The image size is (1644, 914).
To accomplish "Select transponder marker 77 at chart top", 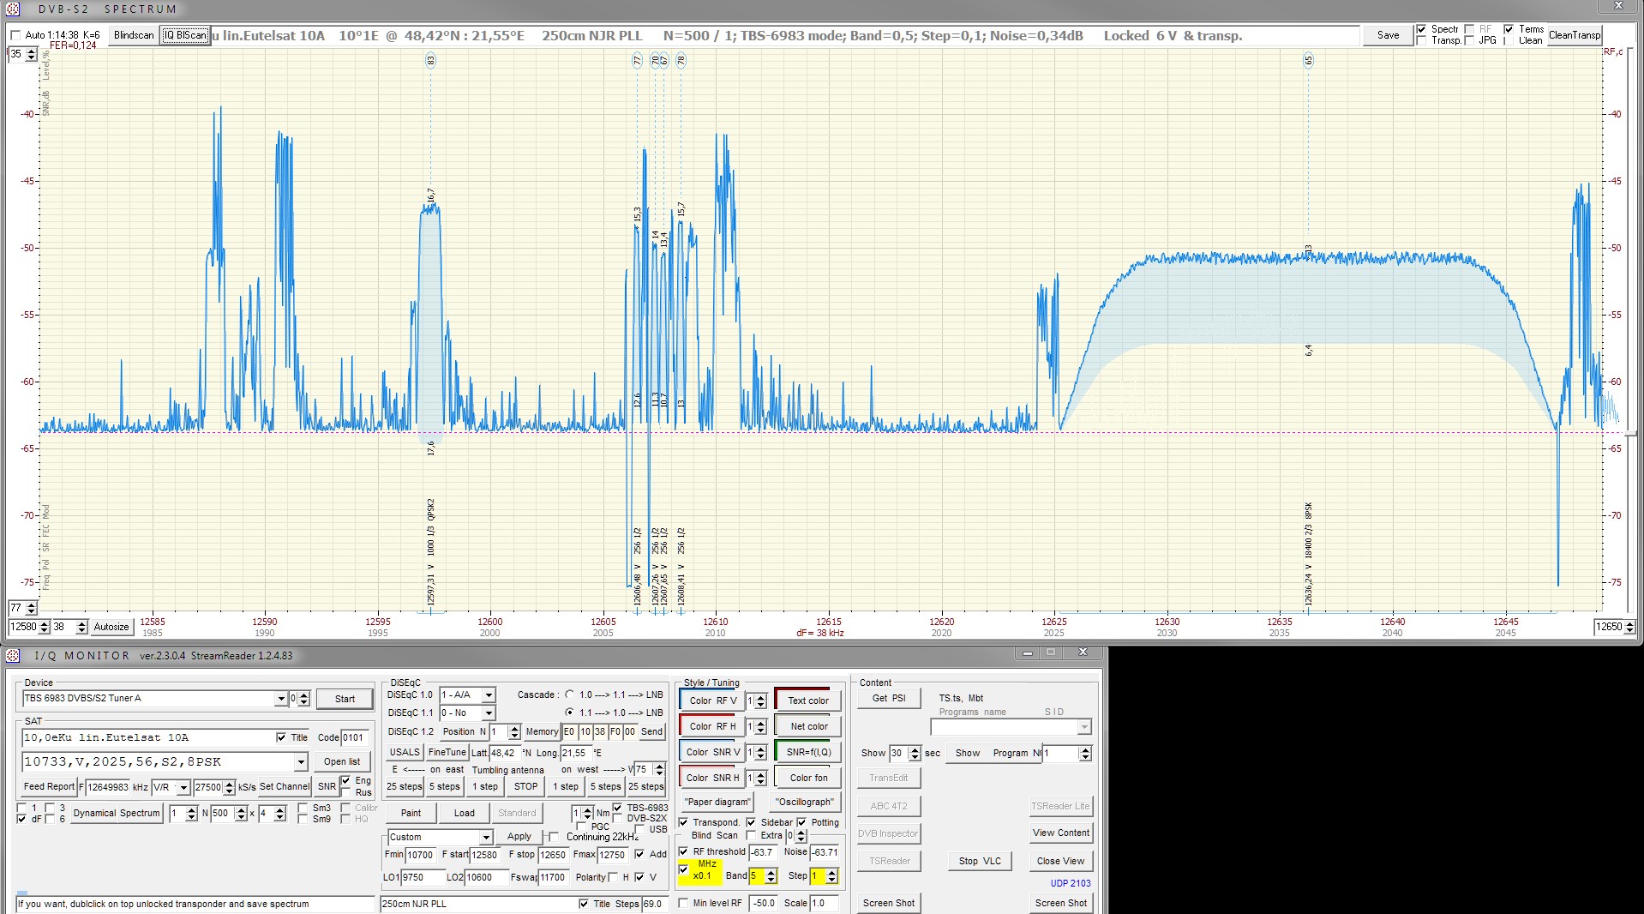I will 637,61.
